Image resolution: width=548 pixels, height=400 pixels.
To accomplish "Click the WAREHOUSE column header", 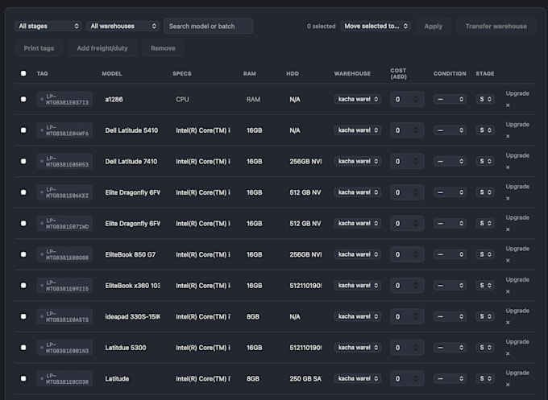I will pos(352,74).
